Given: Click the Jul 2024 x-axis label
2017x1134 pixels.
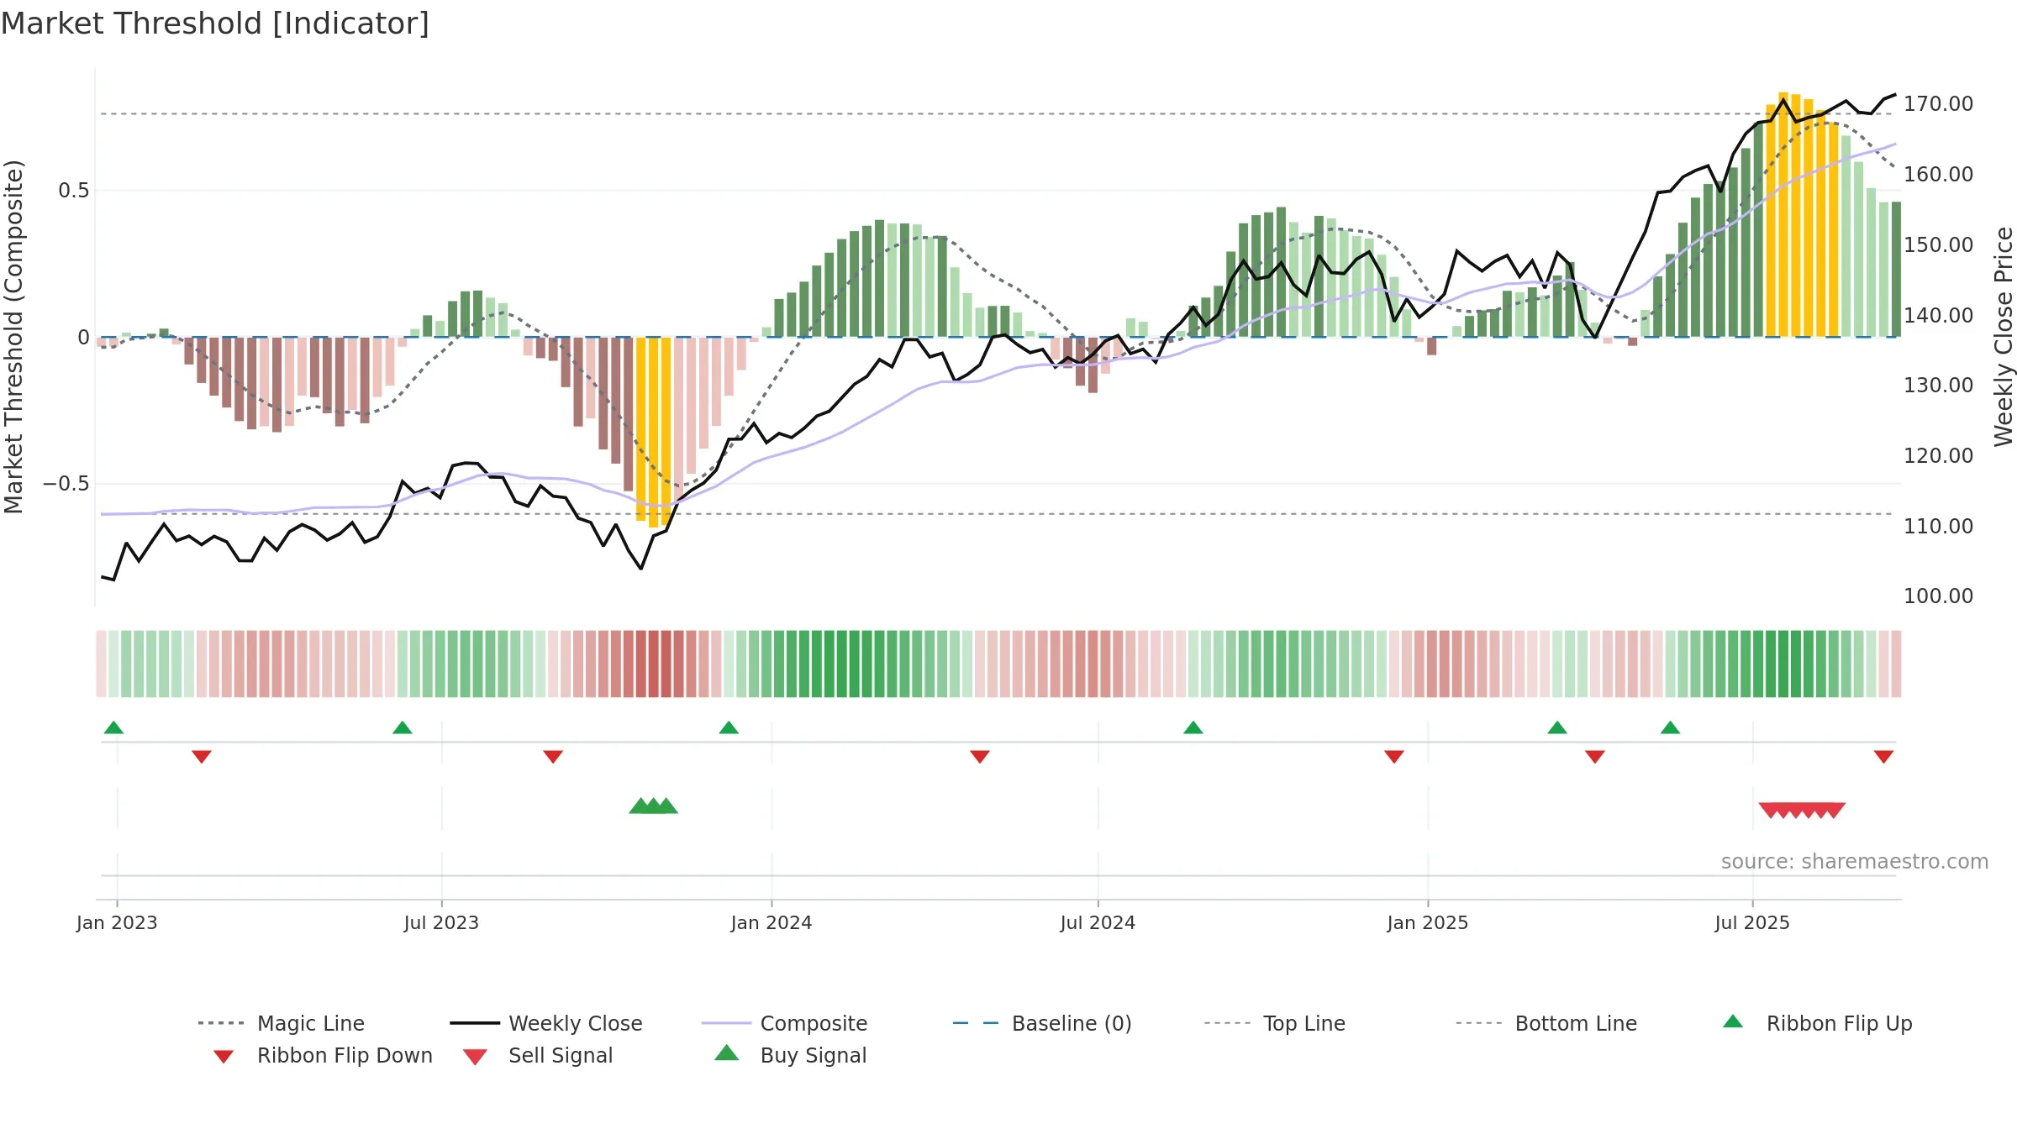Looking at the screenshot, I should [x=1098, y=922].
